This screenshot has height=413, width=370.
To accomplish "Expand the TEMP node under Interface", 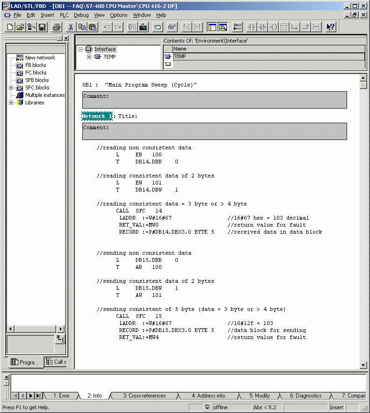I will point(89,57).
